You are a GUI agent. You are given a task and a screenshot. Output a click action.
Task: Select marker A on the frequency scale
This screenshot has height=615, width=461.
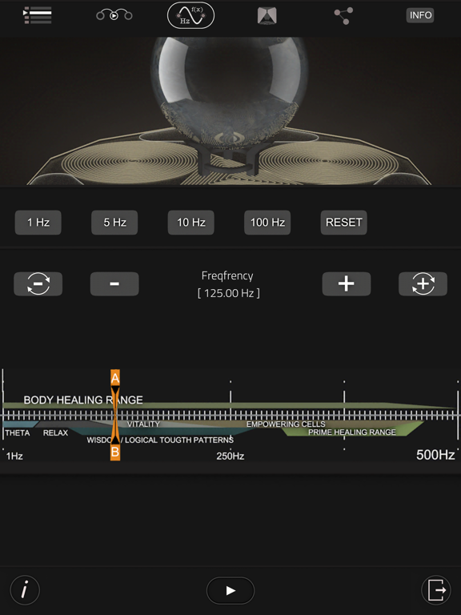point(115,379)
